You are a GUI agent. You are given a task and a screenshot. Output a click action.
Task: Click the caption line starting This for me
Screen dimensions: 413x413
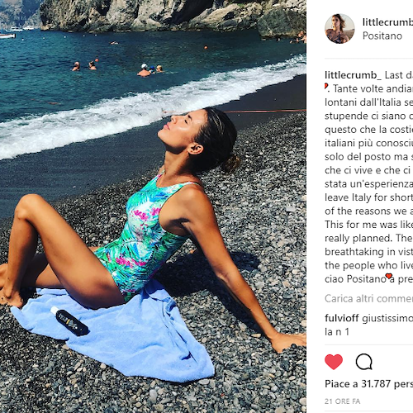[369, 225]
